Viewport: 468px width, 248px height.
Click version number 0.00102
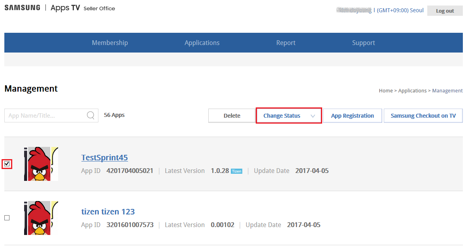[223, 225]
